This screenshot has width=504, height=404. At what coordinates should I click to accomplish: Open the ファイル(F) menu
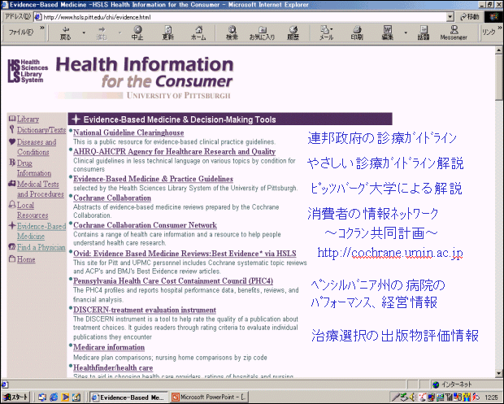coord(19,33)
